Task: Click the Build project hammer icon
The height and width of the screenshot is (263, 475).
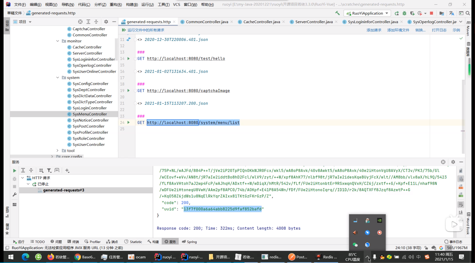Action: (338, 13)
